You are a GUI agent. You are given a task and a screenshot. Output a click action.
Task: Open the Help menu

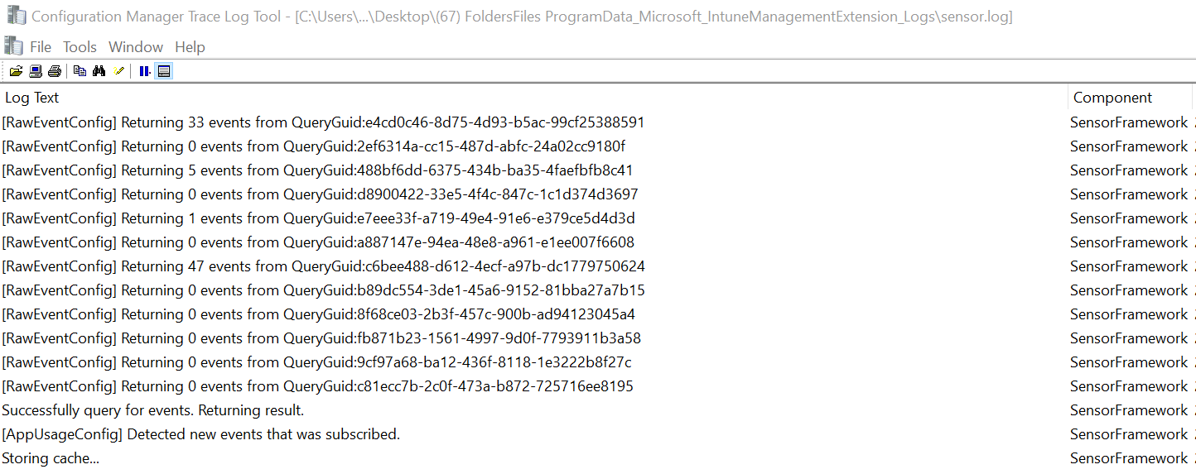click(x=190, y=47)
